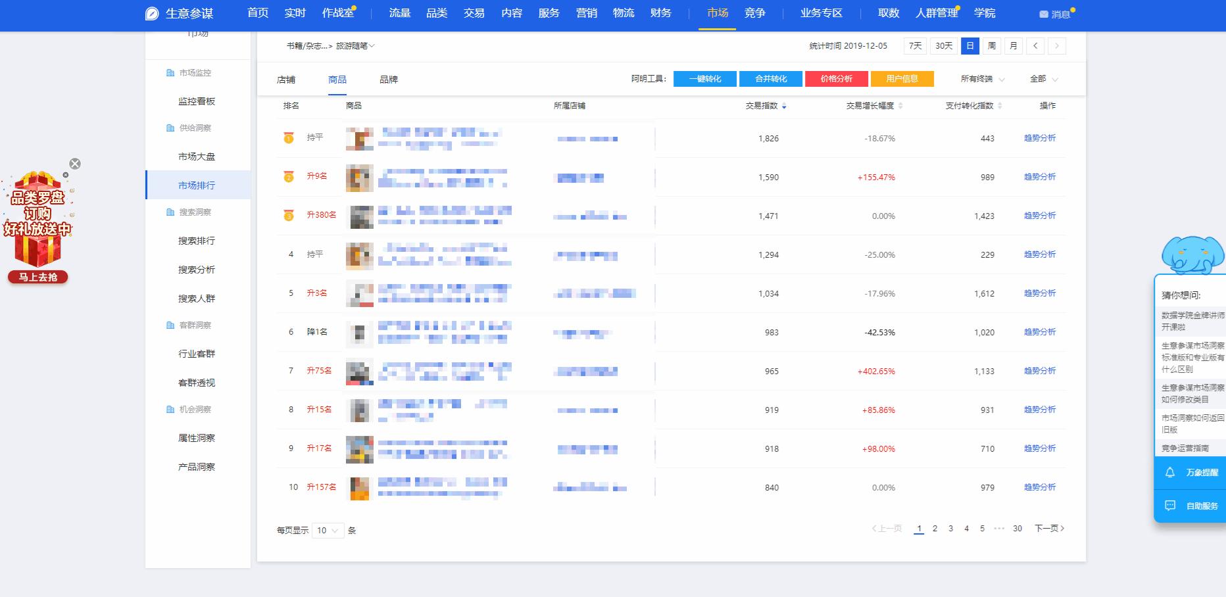1226x597 pixels.
Task: Open 趋势分析 for the top-ranked product
Action: point(1040,139)
